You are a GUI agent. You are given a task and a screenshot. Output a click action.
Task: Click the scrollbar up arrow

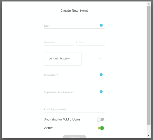tap(149, 4)
